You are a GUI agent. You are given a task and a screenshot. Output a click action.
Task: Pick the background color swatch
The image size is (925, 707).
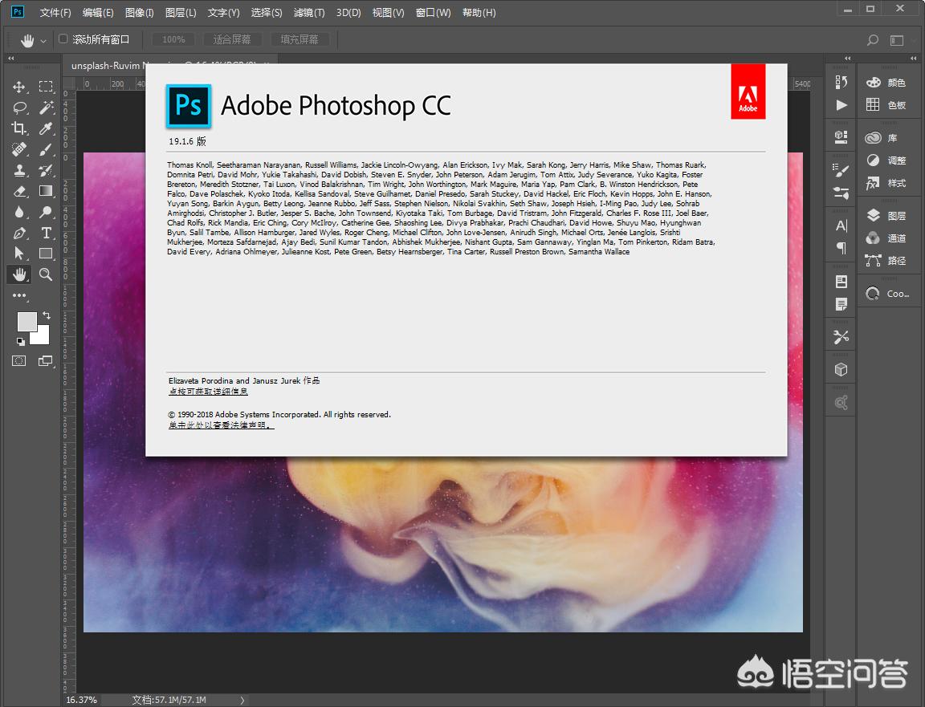[43, 337]
